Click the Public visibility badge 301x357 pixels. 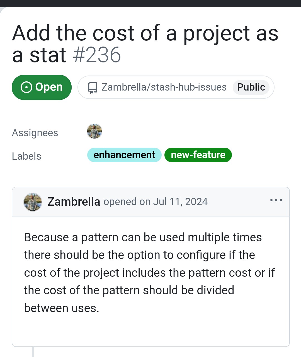251,87
